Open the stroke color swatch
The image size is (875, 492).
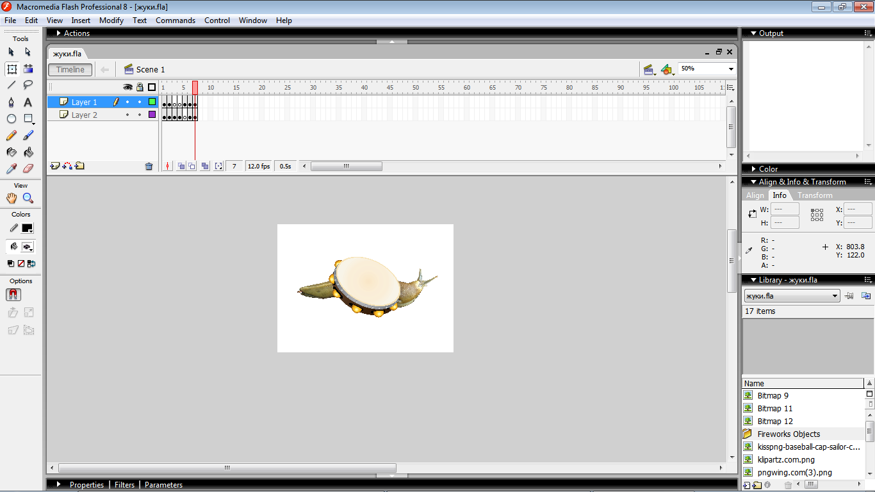pos(27,228)
